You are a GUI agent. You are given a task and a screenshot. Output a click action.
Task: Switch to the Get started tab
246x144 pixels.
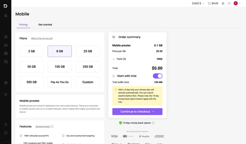click(45, 25)
